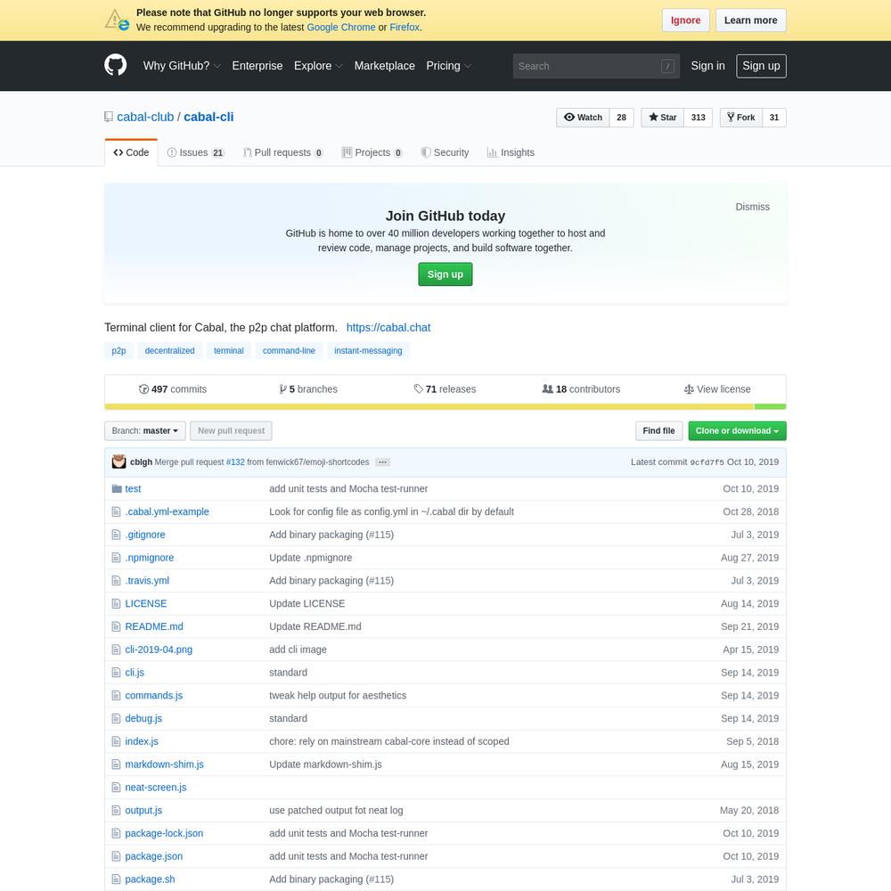The height and width of the screenshot is (891, 891).
Task: Switch to the Code tab
Action: pyautogui.click(x=131, y=152)
